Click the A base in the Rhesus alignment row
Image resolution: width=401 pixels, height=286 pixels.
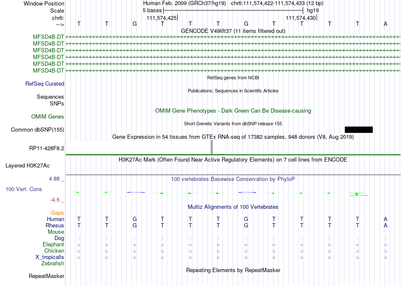[x=385, y=225]
